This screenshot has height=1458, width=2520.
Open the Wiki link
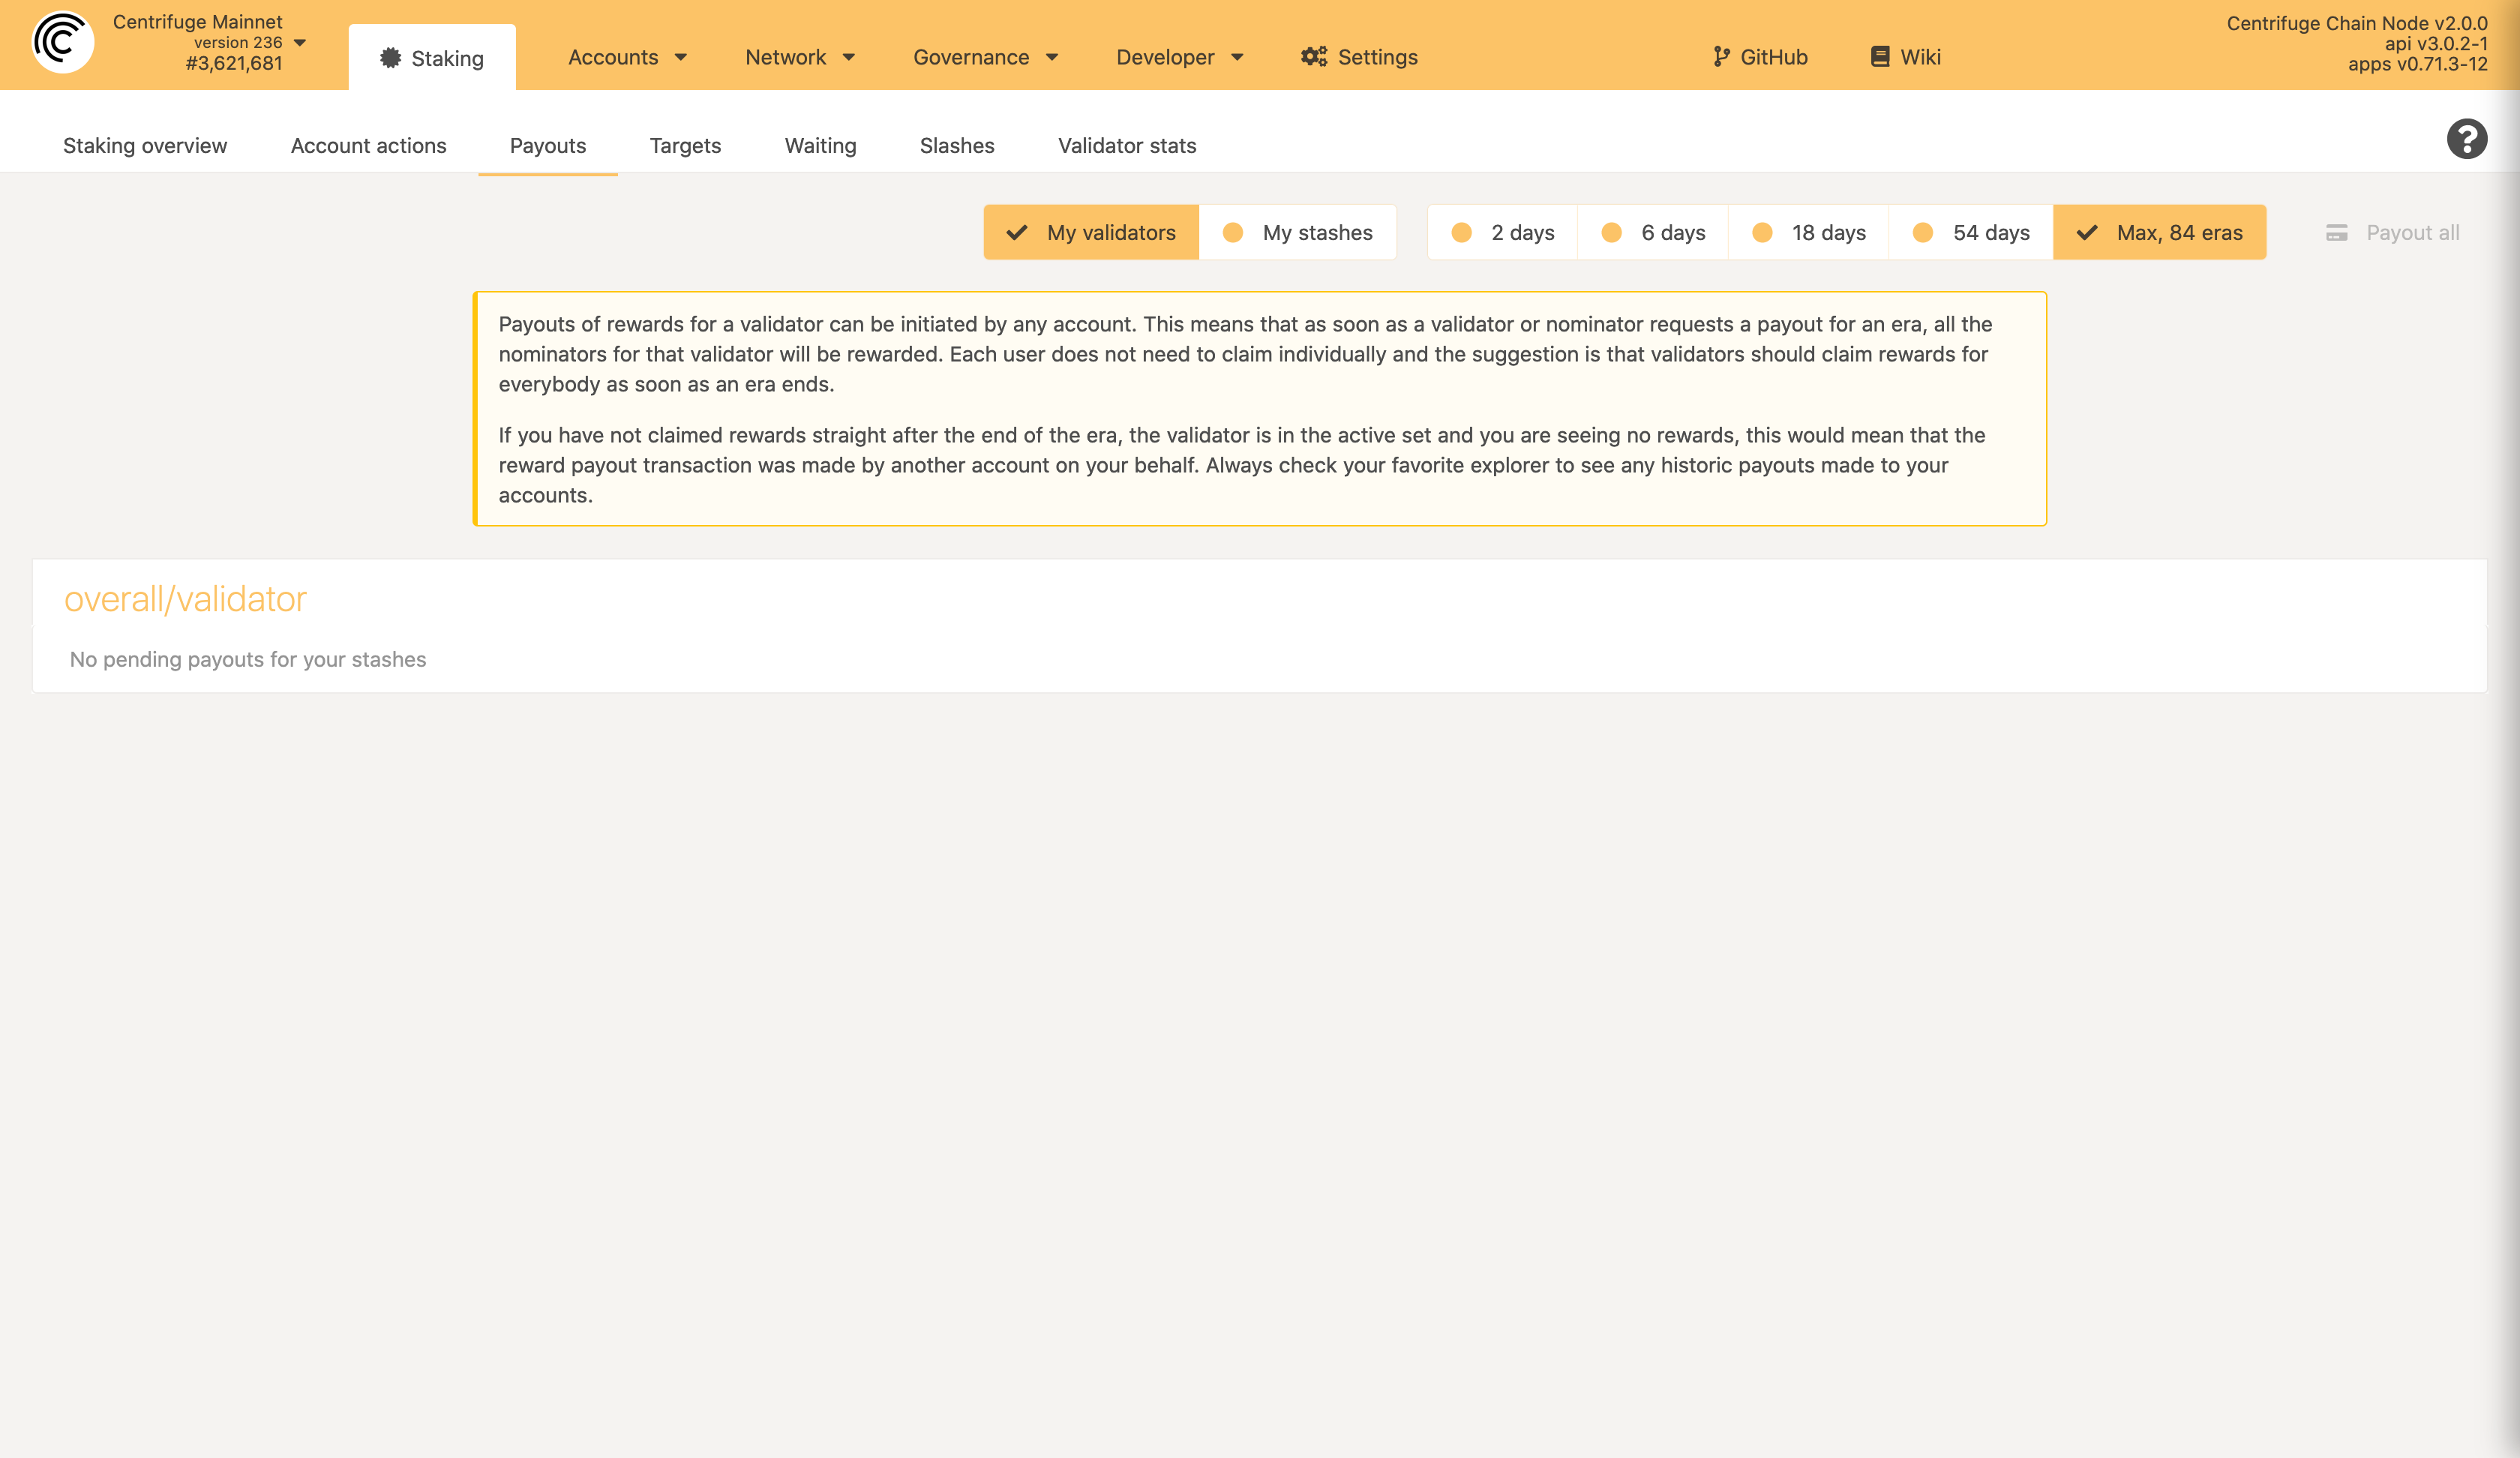pos(1906,57)
